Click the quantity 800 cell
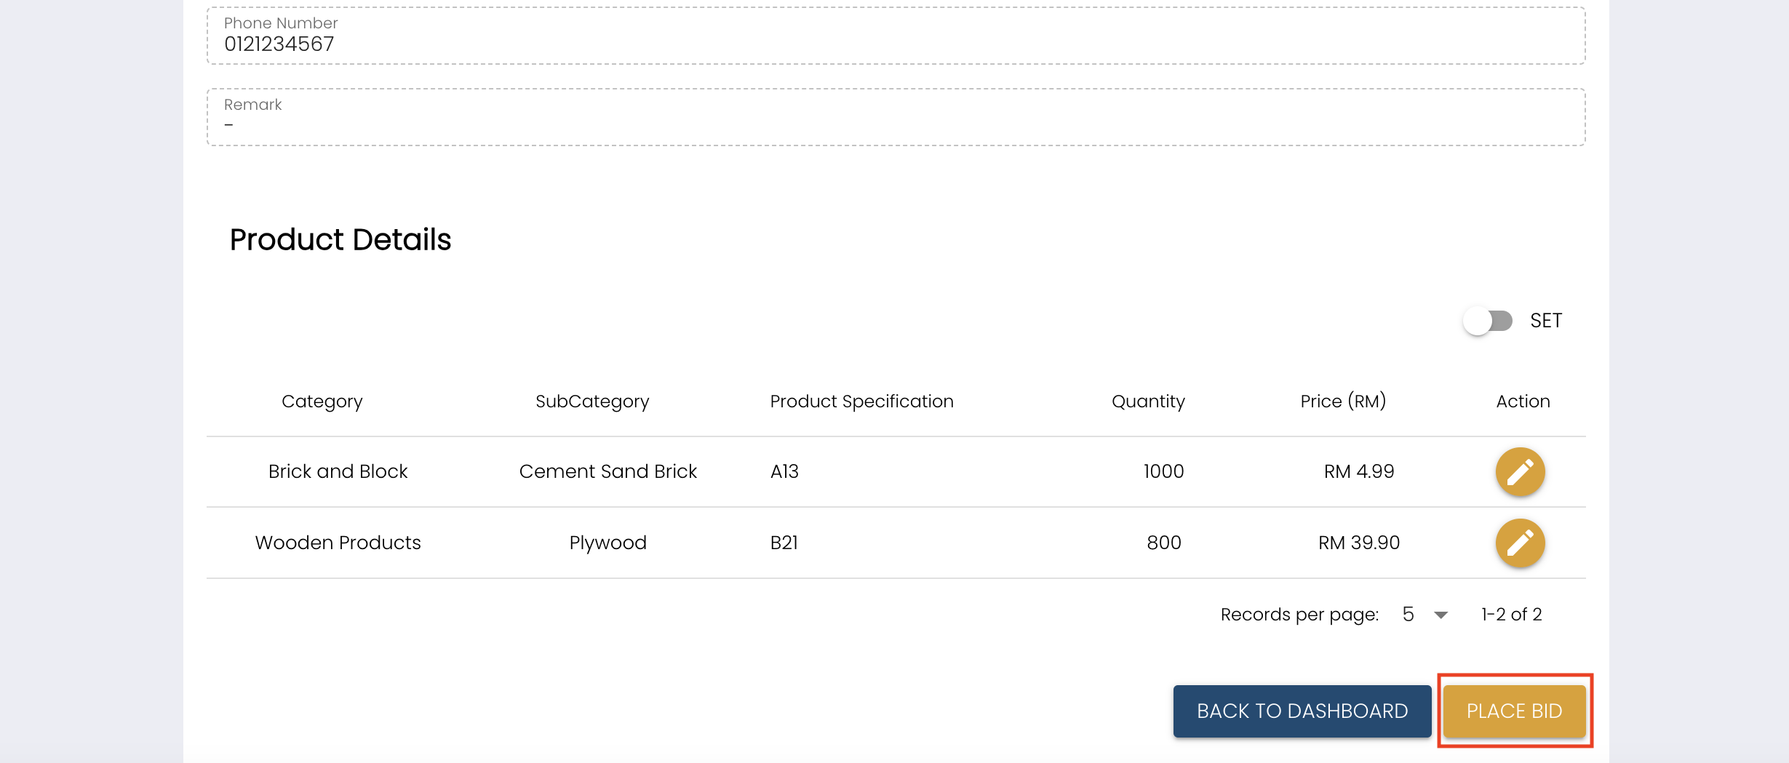The image size is (1789, 763). coord(1163,543)
